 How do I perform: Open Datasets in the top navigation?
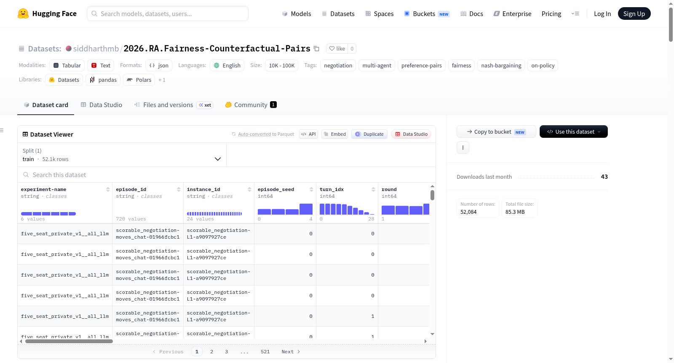tap(338, 13)
